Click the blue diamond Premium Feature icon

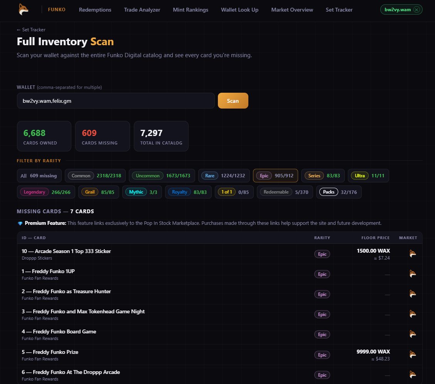tap(20, 223)
